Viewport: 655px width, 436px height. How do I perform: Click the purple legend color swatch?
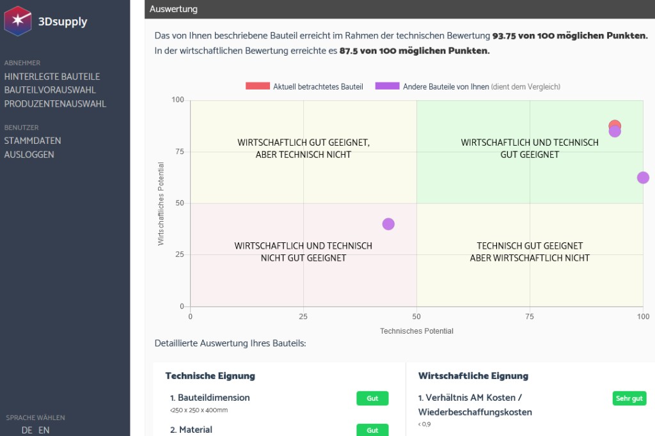click(387, 86)
